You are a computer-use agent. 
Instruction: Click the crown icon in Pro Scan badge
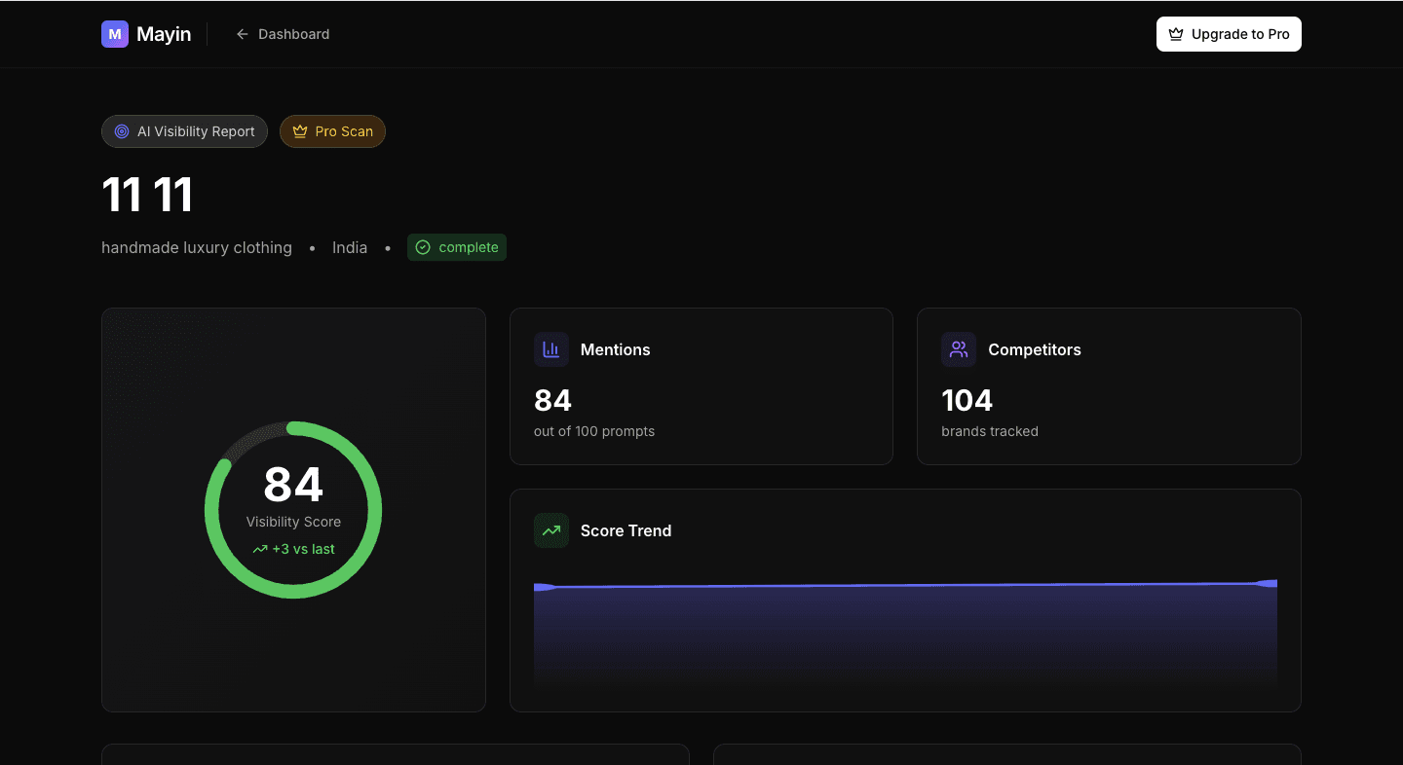[x=299, y=130]
